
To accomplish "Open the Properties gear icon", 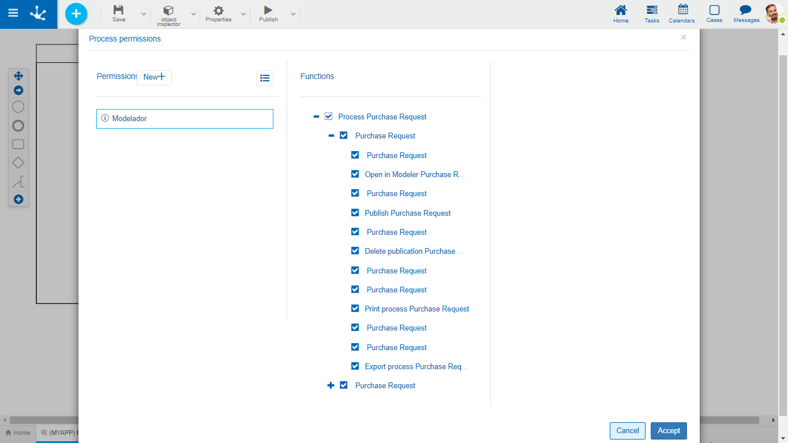I will (219, 10).
